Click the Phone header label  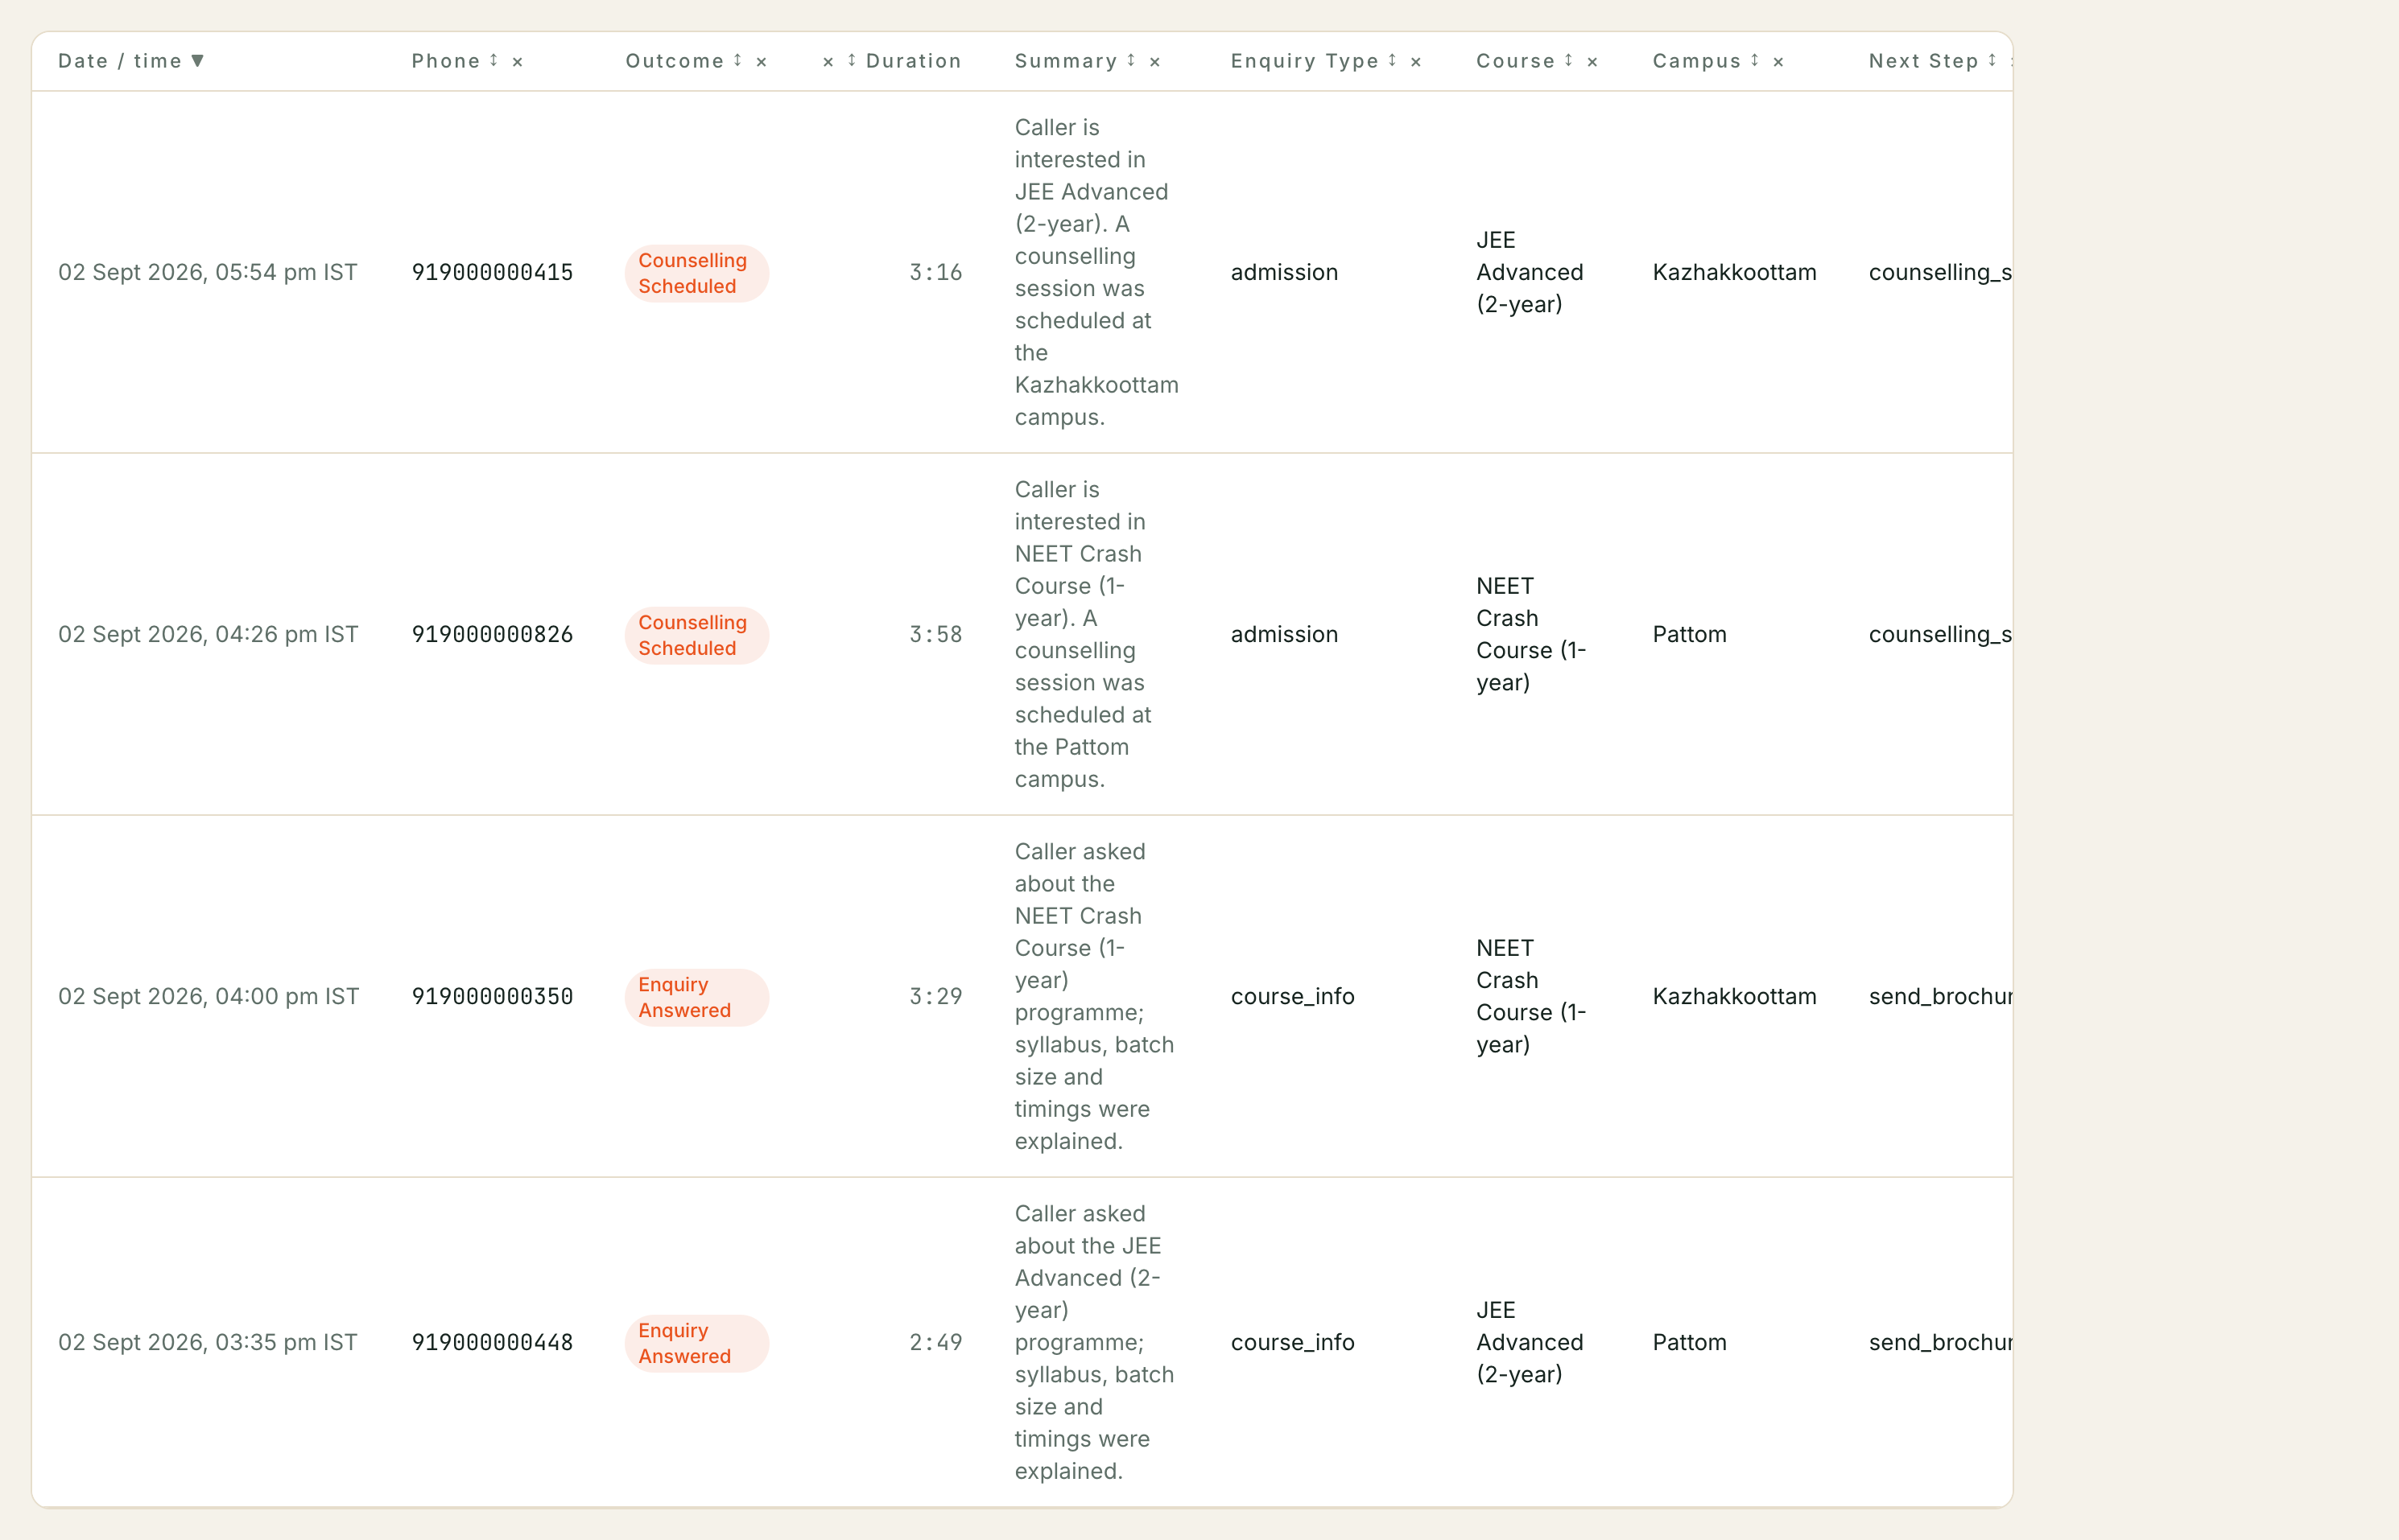(446, 61)
